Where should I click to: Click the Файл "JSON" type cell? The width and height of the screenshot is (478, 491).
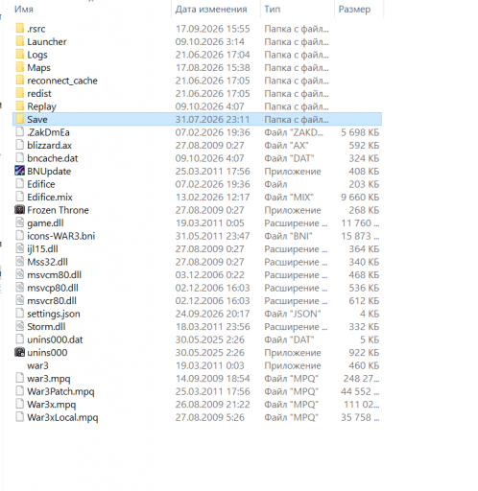293,314
